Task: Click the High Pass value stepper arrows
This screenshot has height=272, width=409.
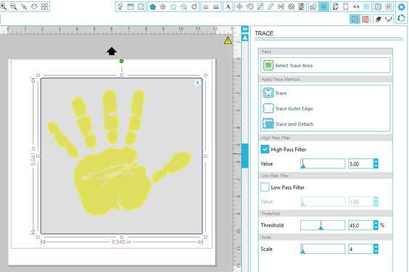Action: [x=376, y=163]
